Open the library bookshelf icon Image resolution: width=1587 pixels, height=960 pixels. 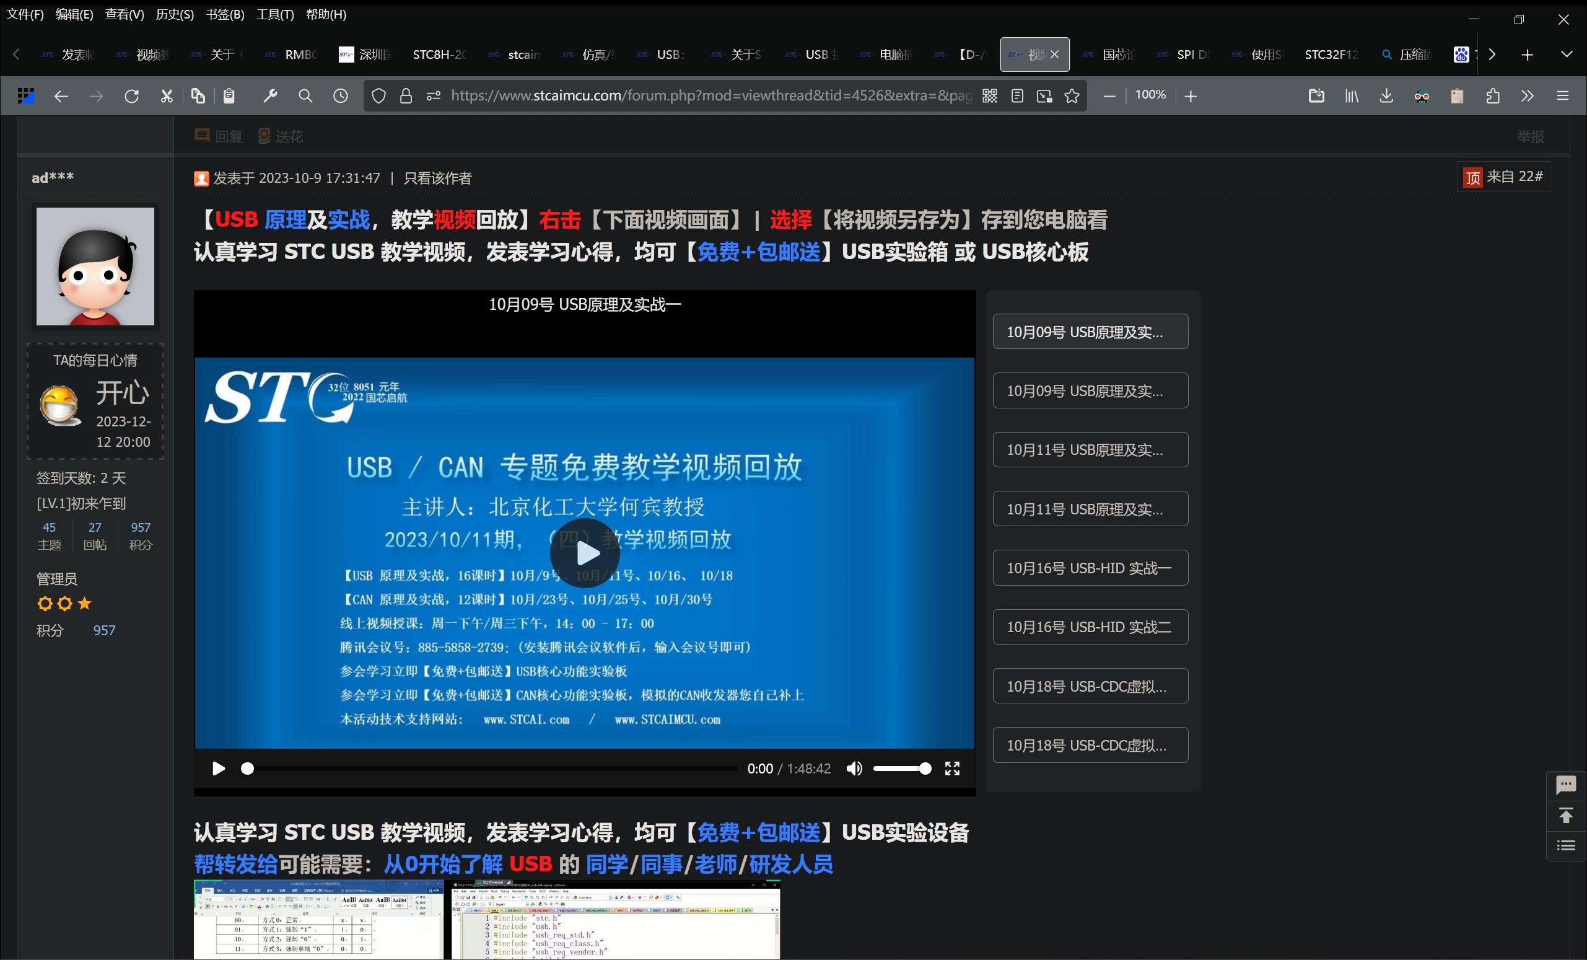1352,96
